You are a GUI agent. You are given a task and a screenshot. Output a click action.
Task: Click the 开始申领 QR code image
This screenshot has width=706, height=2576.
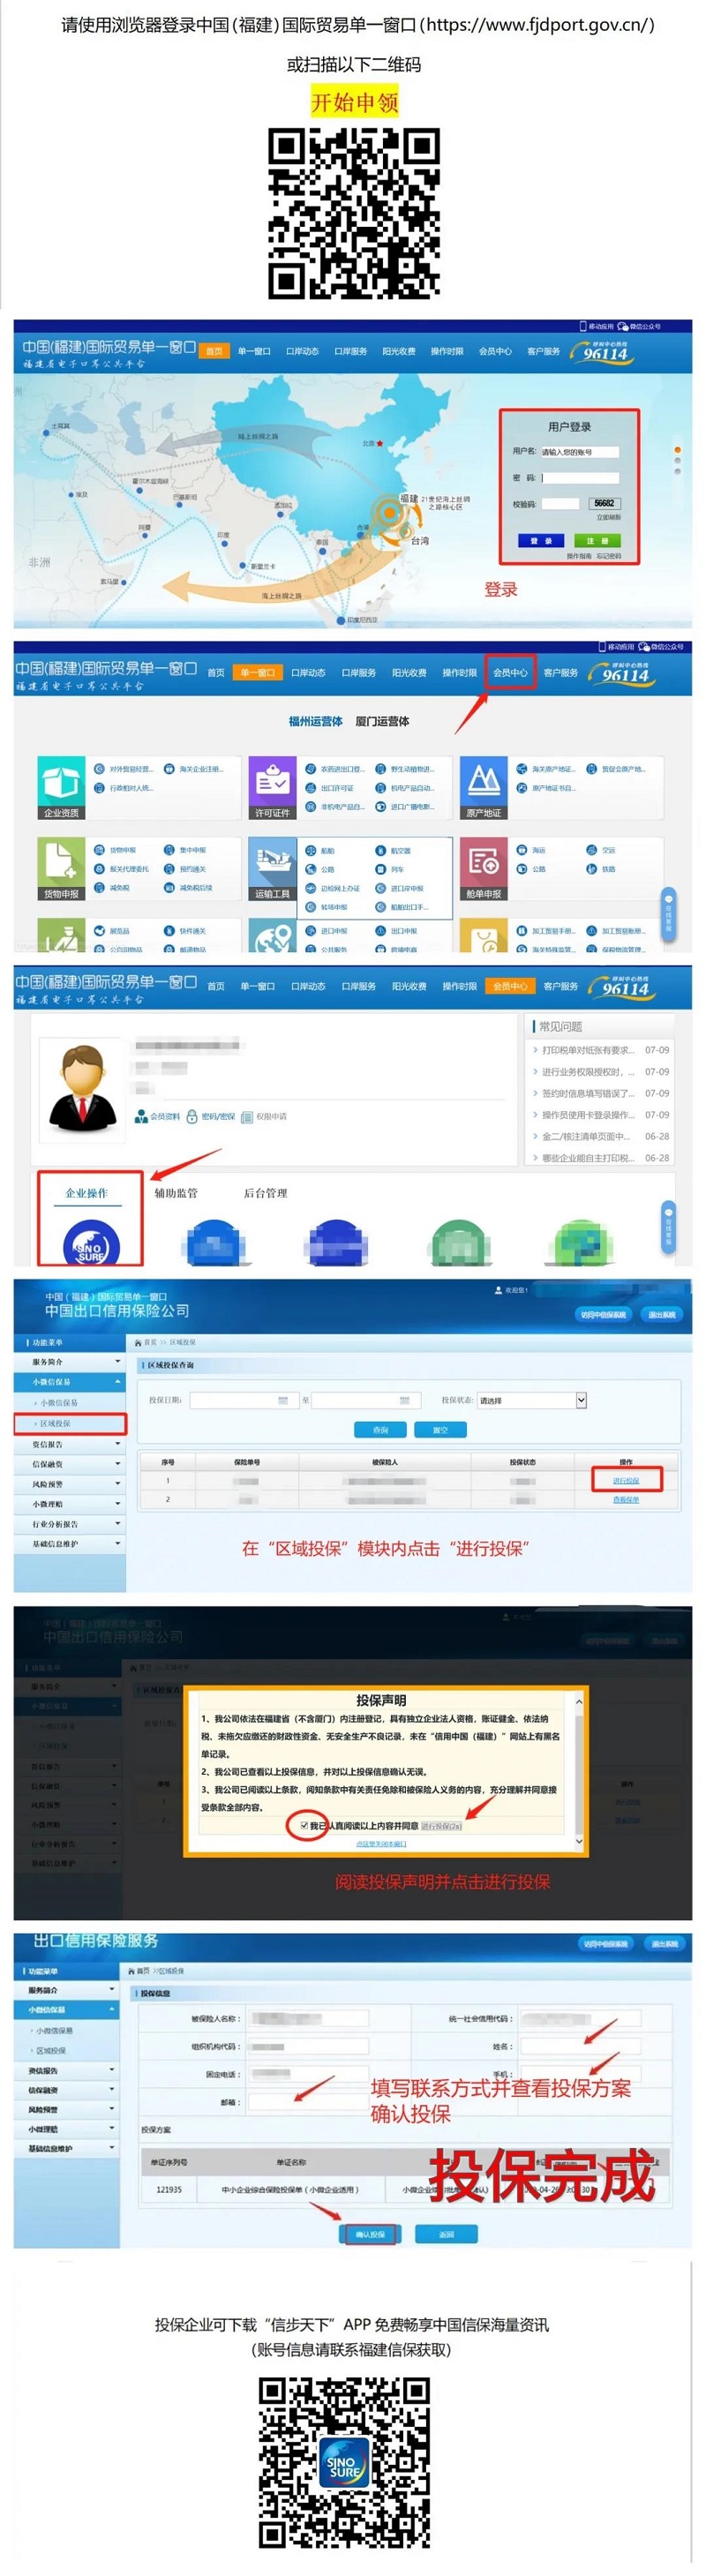tap(353, 212)
